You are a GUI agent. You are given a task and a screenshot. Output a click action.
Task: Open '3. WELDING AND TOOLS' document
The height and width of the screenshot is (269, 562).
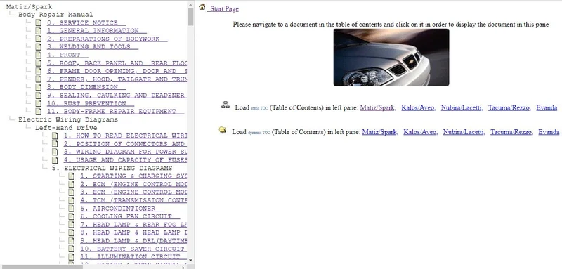[93, 47]
